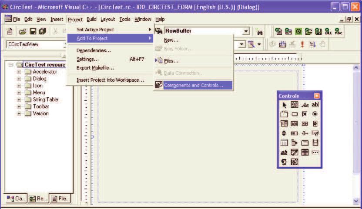Pick the Group Box (xyz) control
Viewport: 362px width, 209px height.
[x=284, y=114]
